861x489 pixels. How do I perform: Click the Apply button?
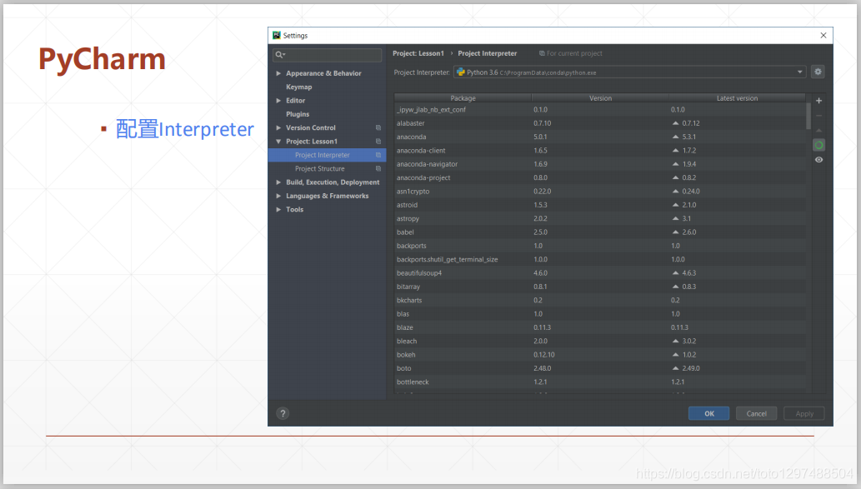pos(804,414)
